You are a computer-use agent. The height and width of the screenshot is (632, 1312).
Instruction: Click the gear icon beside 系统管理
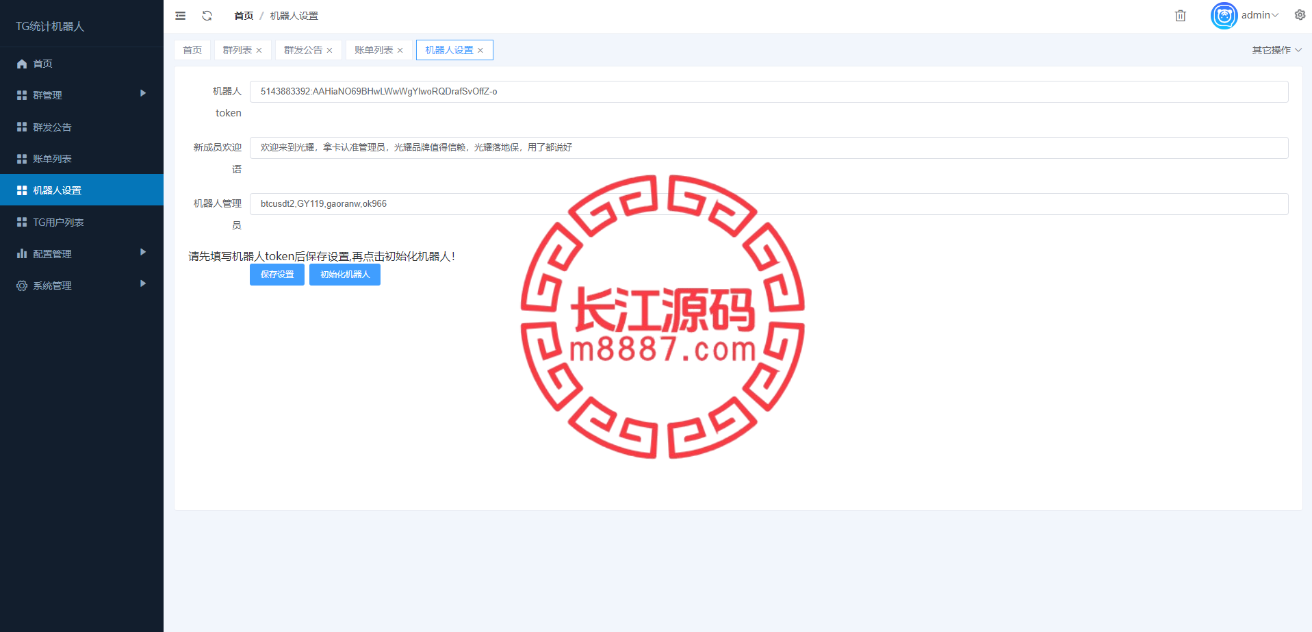(22, 286)
